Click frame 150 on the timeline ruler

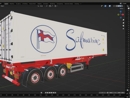coord(63,95)
